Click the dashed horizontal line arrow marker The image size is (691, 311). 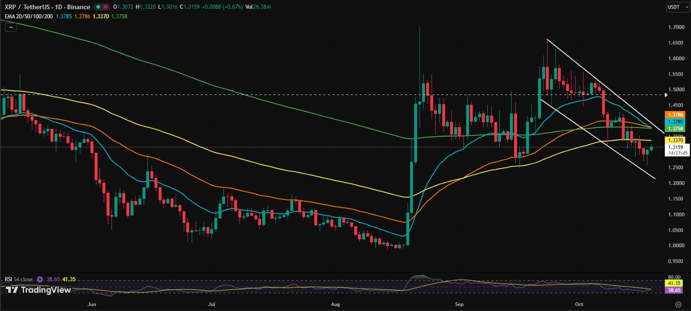pos(666,95)
